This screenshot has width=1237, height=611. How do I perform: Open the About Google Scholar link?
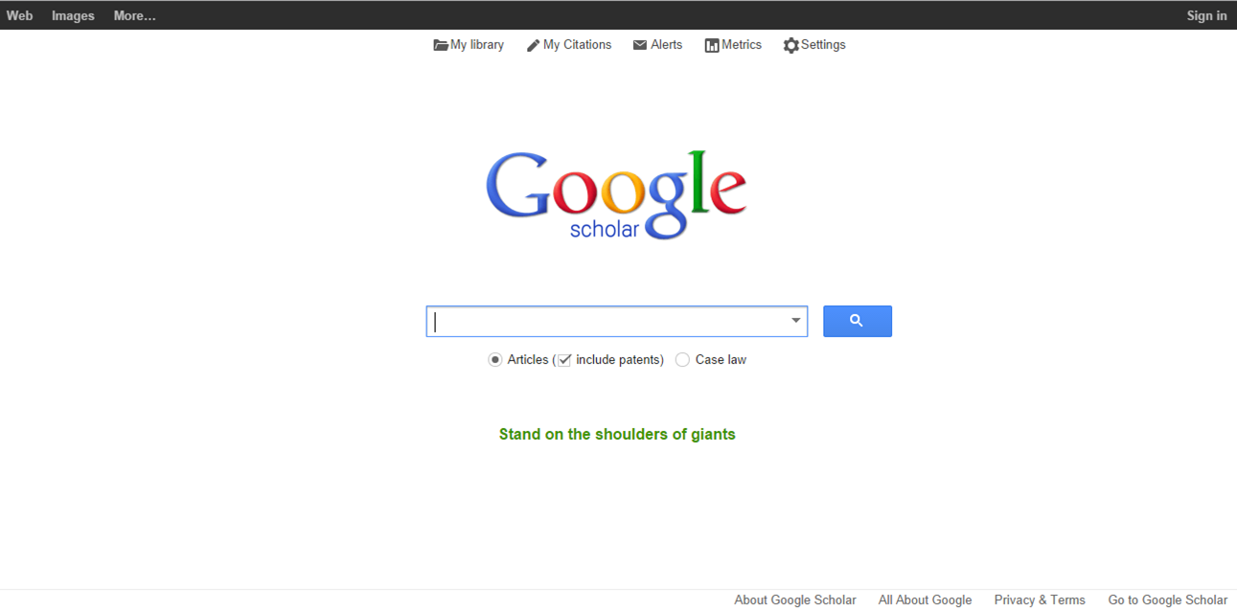(795, 600)
